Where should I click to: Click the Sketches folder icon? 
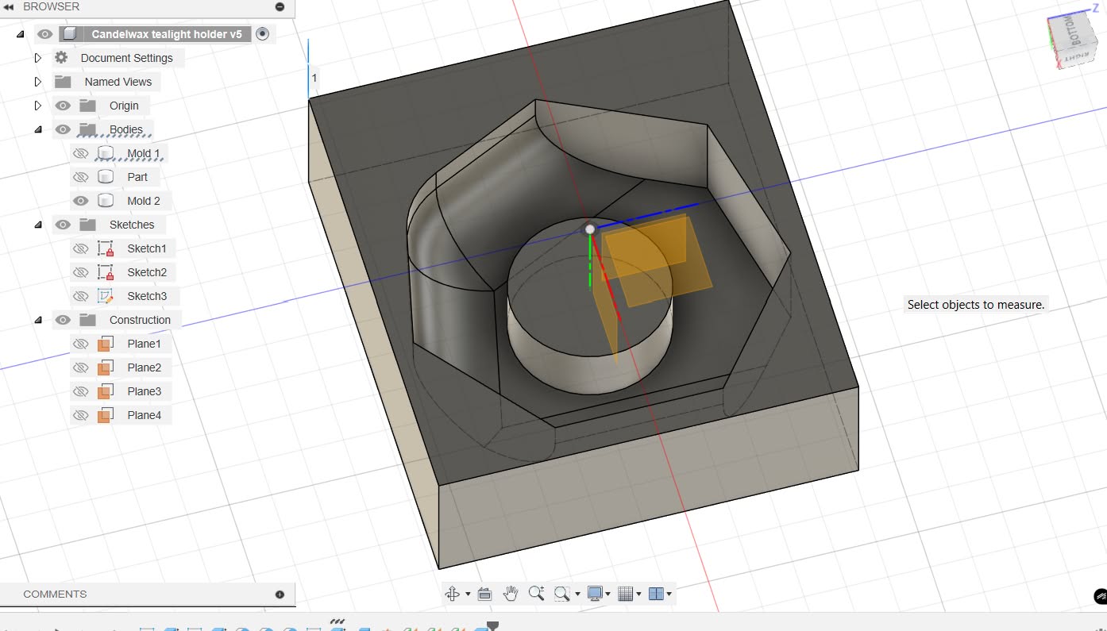click(87, 225)
